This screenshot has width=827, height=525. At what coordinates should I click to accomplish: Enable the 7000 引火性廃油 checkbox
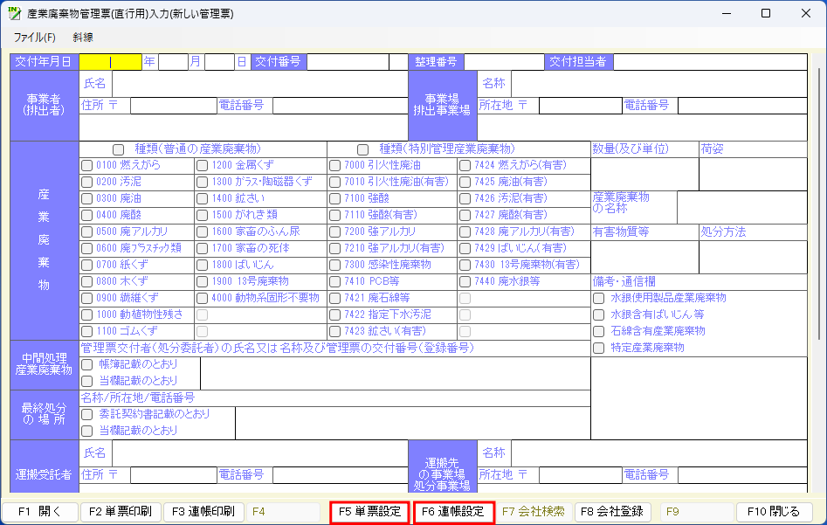333,165
